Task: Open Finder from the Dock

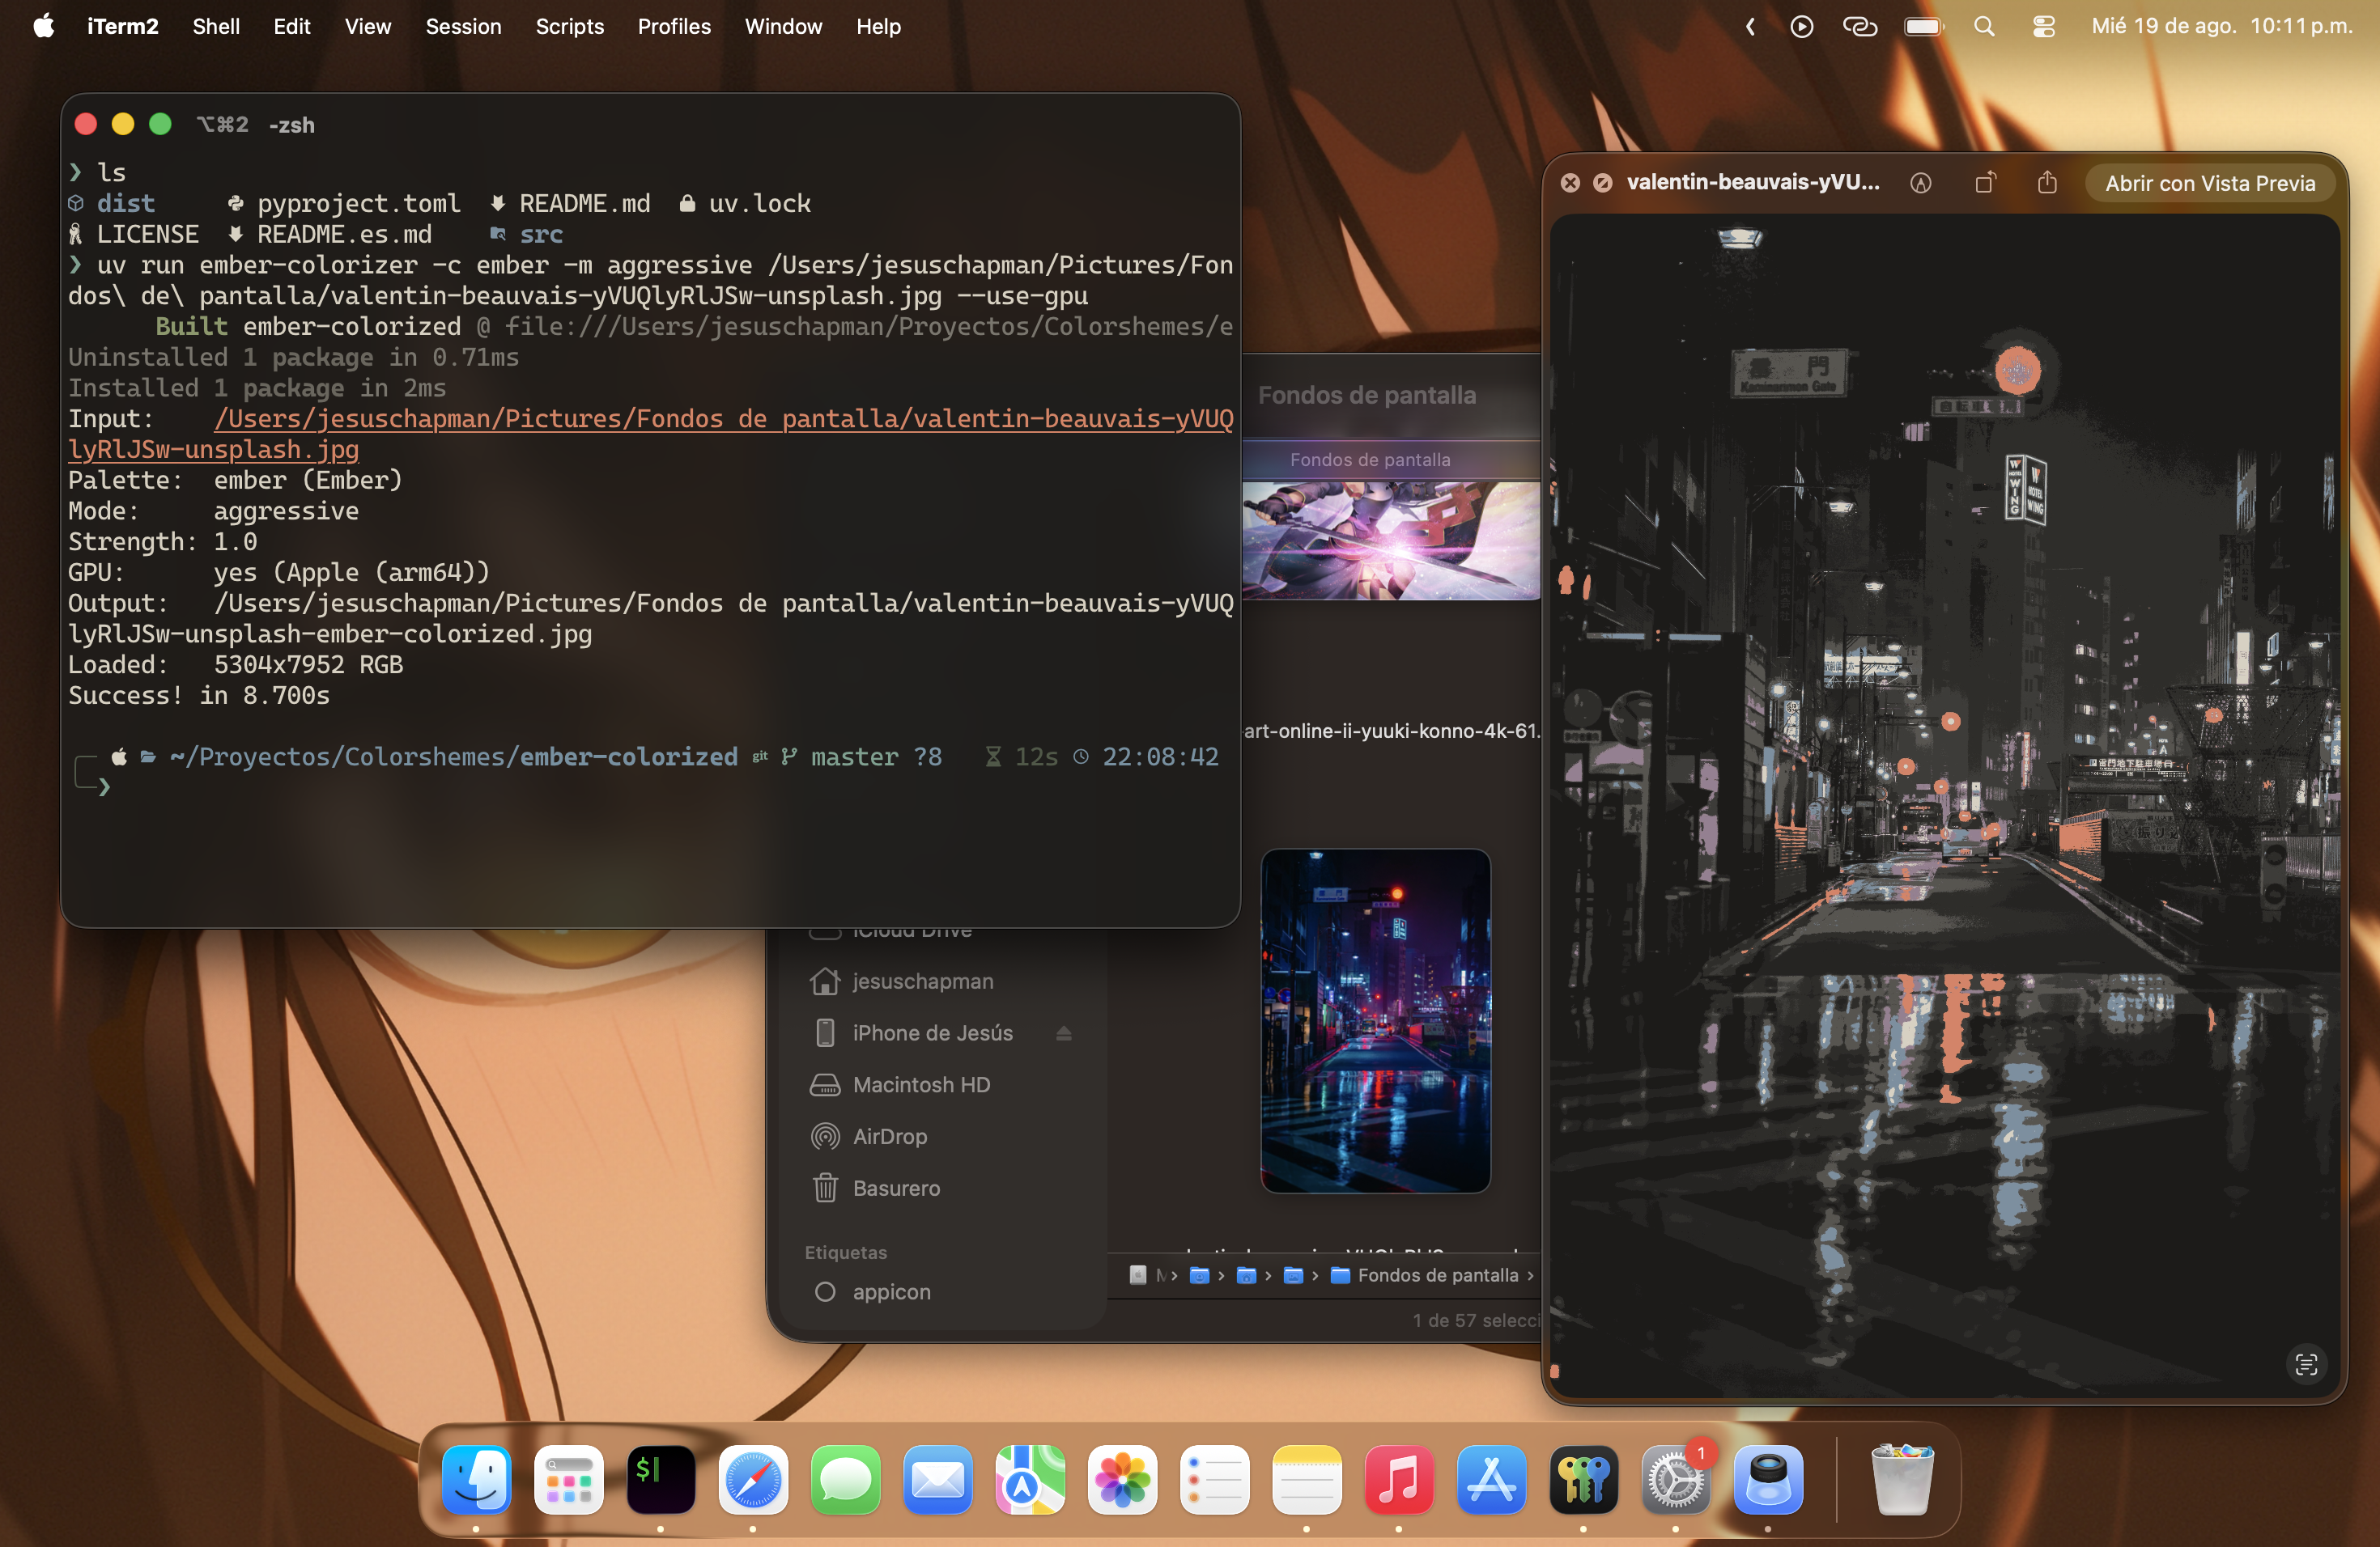Action: click(476, 1479)
